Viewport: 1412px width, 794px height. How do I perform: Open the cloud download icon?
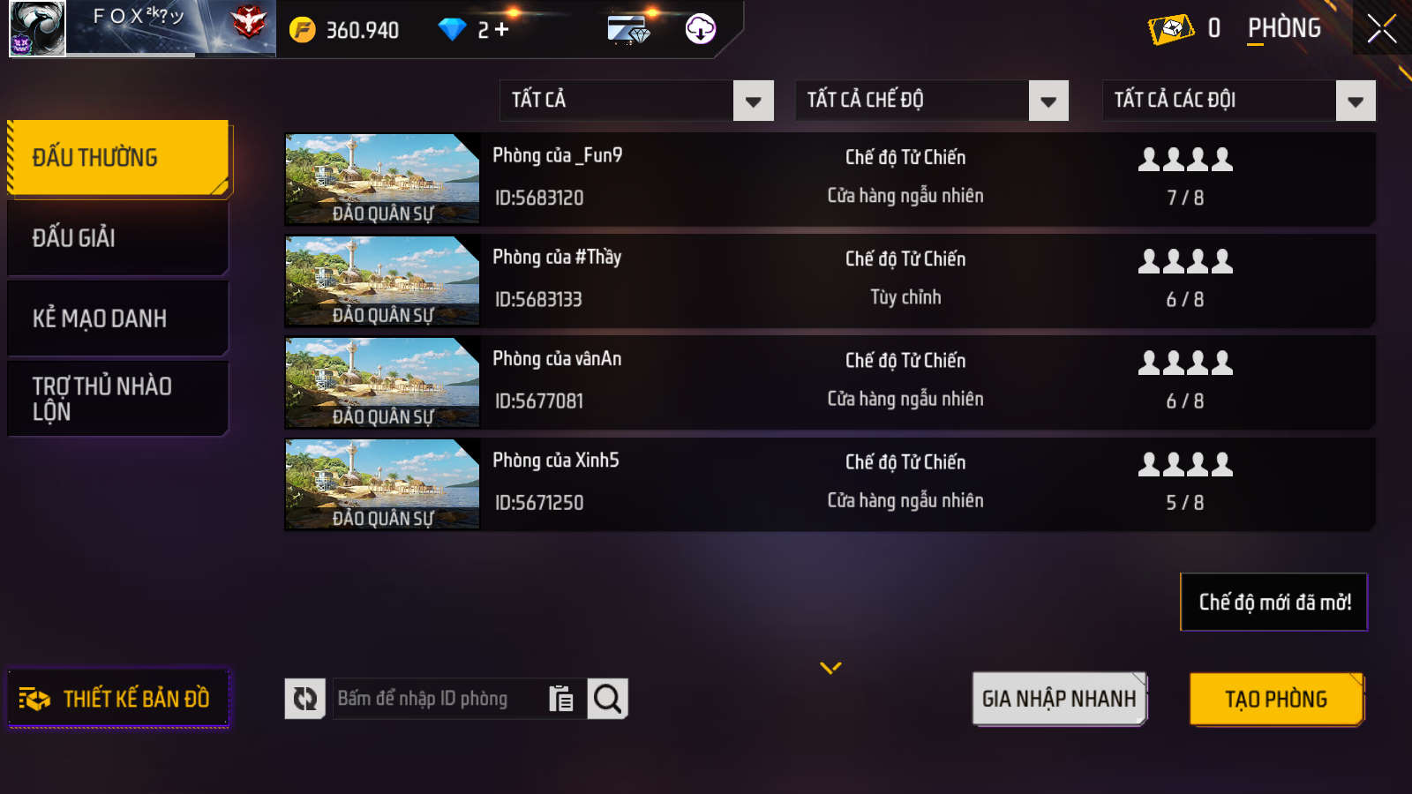pos(701,29)
